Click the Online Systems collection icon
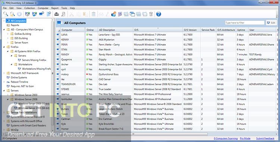The width and height of the screenshot is (280, 142). click(8, 77)
